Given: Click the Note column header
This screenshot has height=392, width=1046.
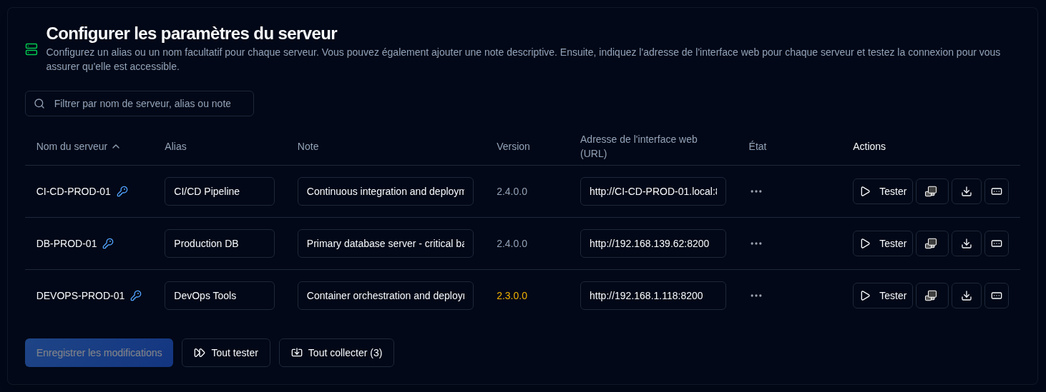Looking at the screenshot, I should 308,146.
